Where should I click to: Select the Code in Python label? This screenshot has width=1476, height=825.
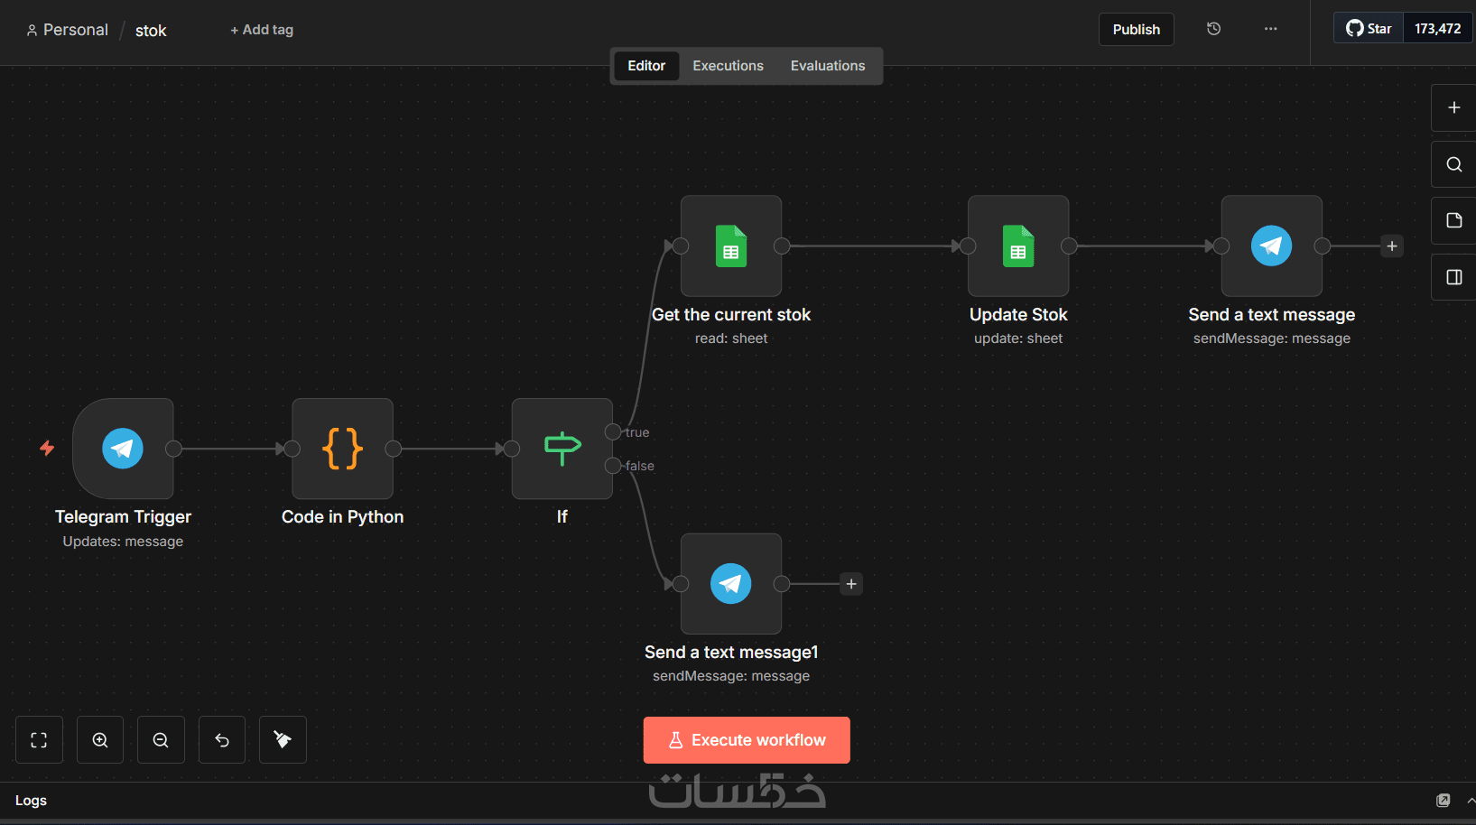point(342,517)
